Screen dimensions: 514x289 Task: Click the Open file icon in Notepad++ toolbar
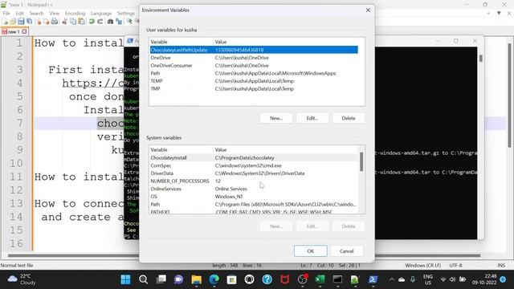[13, 22]
